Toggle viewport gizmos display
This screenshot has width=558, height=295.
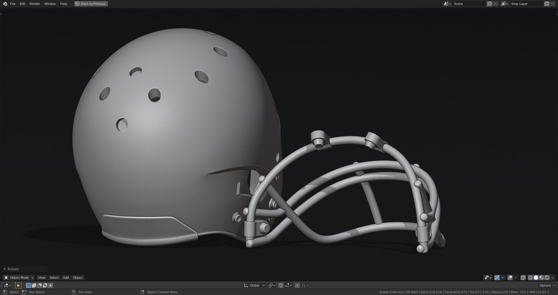point(497,278)
